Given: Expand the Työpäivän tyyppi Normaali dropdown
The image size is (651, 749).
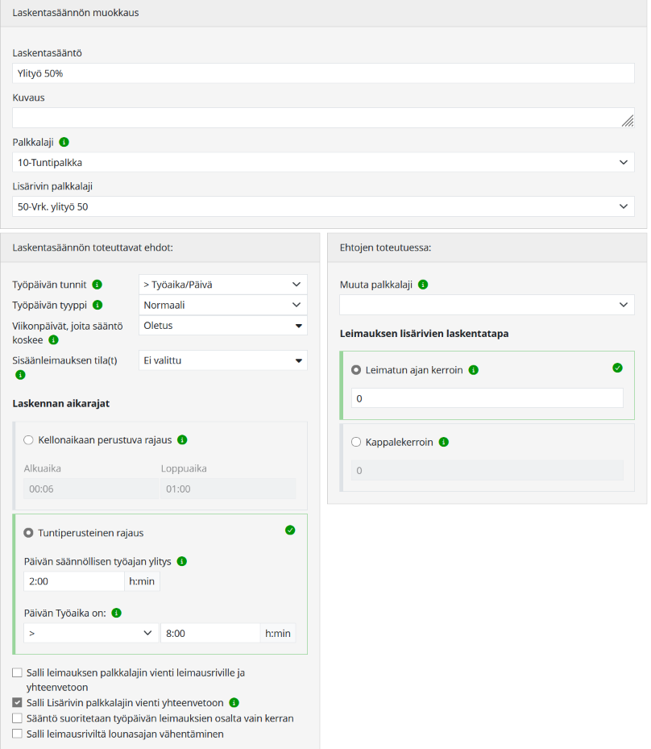Looking at the screenshot, I should (222, 306).
